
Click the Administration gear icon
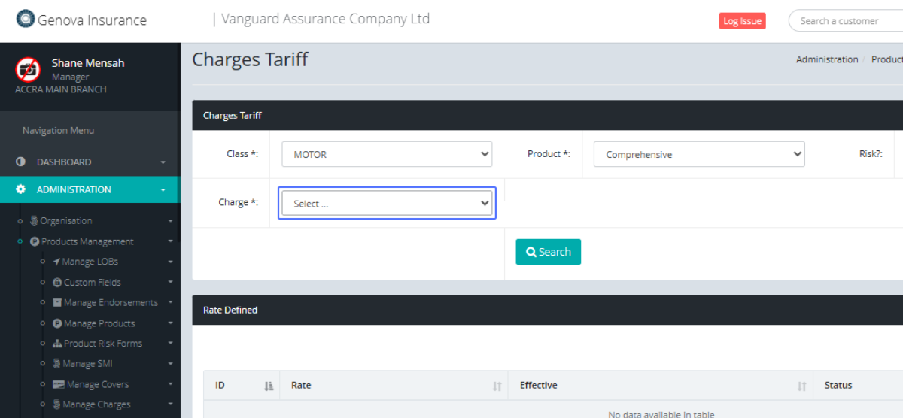[x=20, y=190]
